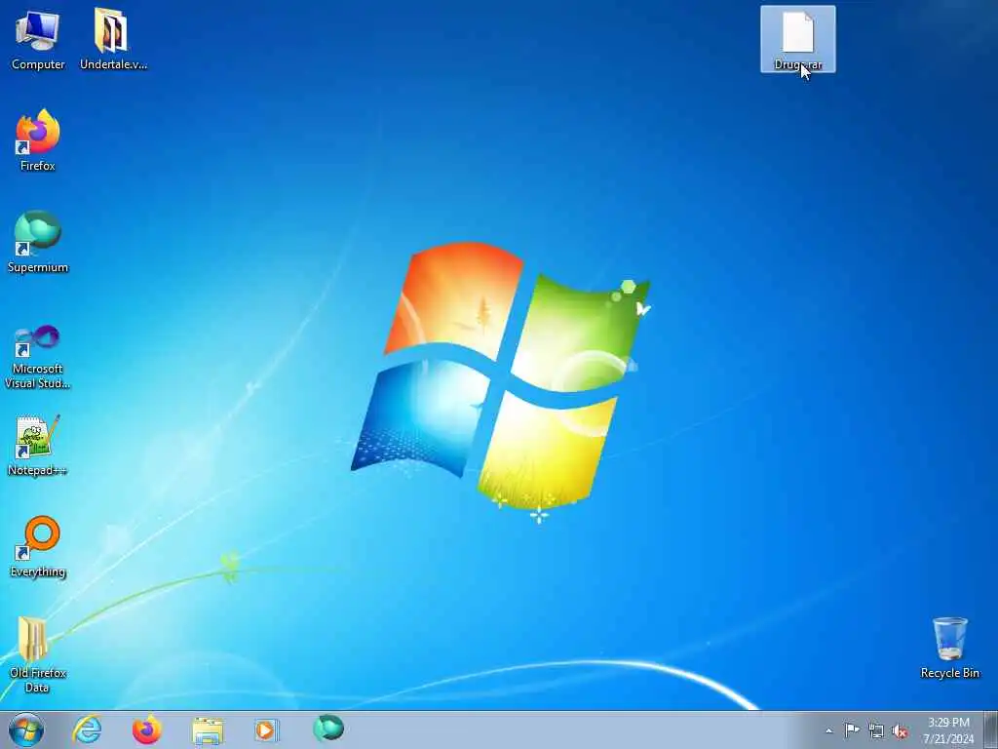The image size is (998, 749).
Task: Open Windows Media Player from the taskbar
Action: [267, 729]
